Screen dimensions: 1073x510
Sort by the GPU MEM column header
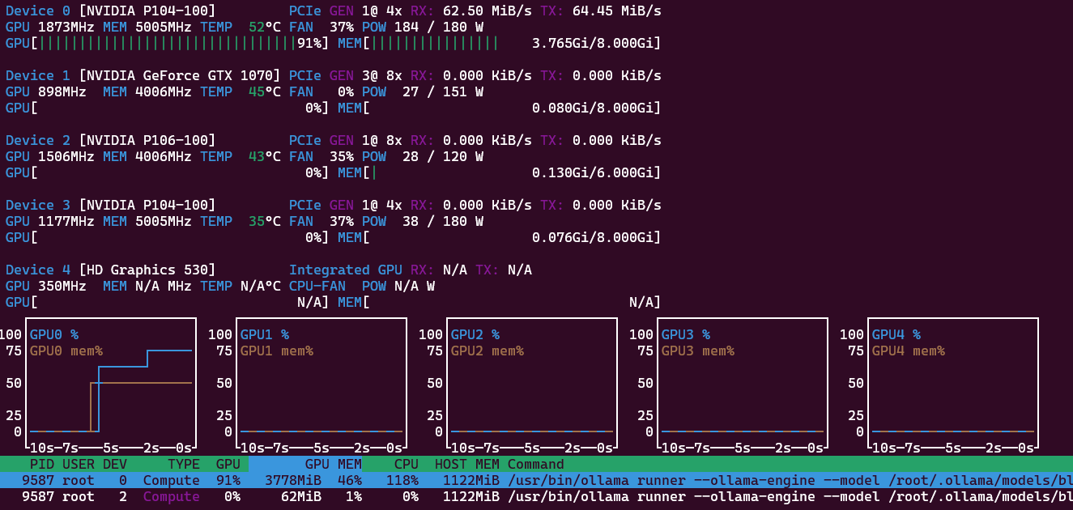[x=333, y=464]
